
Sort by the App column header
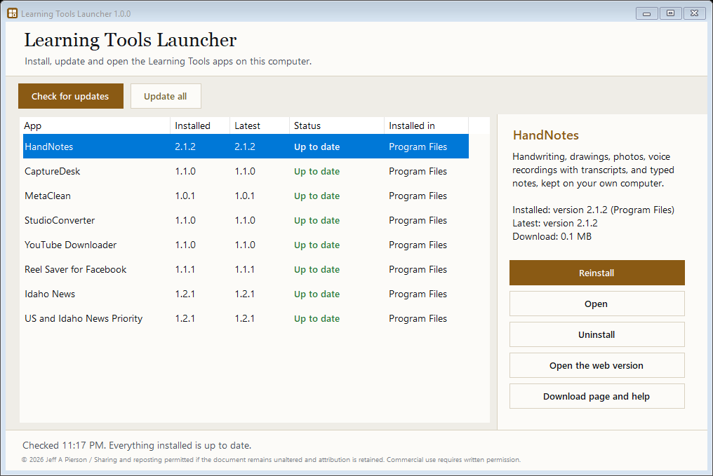(96, 125)
